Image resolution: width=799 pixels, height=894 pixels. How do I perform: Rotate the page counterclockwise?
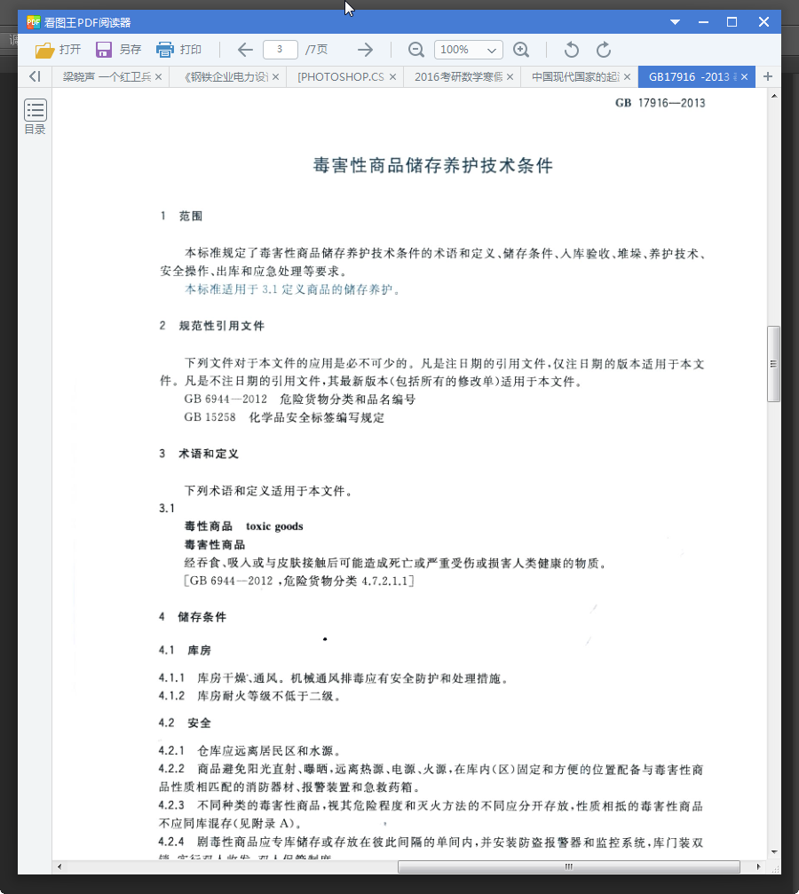pos(571,50)
